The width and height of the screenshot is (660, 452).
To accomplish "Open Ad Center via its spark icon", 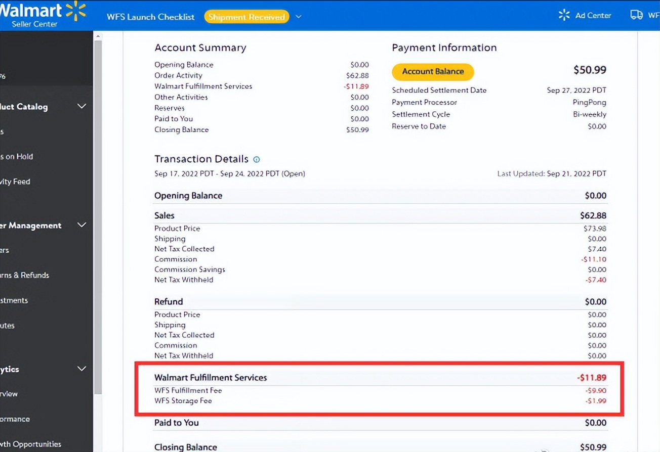I will tap(564, 15).
